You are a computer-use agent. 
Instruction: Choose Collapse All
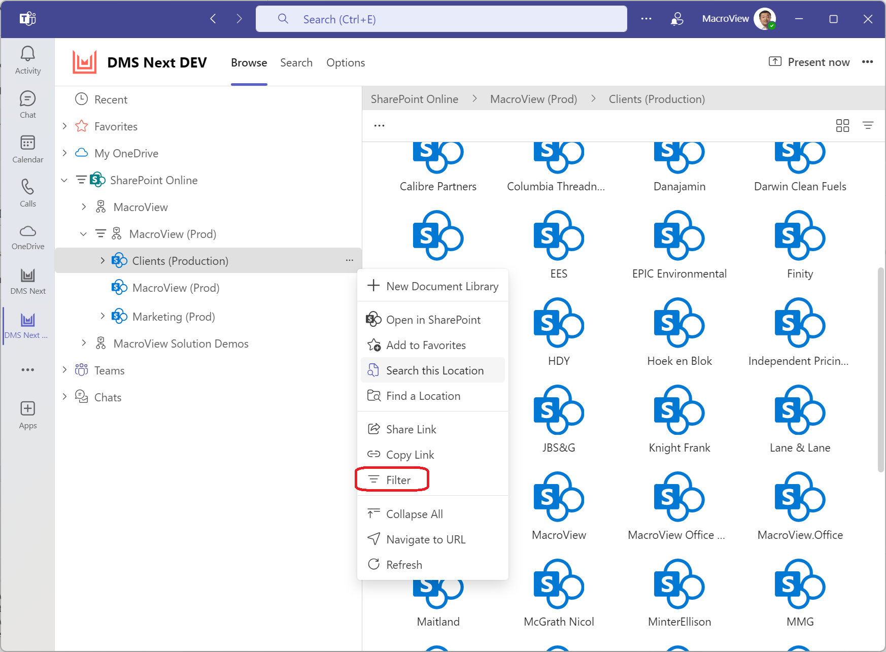point(433,513)
